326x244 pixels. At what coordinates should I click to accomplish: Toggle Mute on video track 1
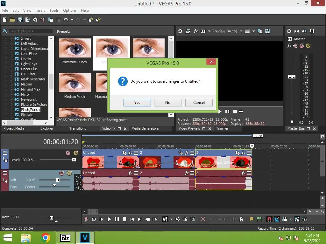[x=68, y=153]
